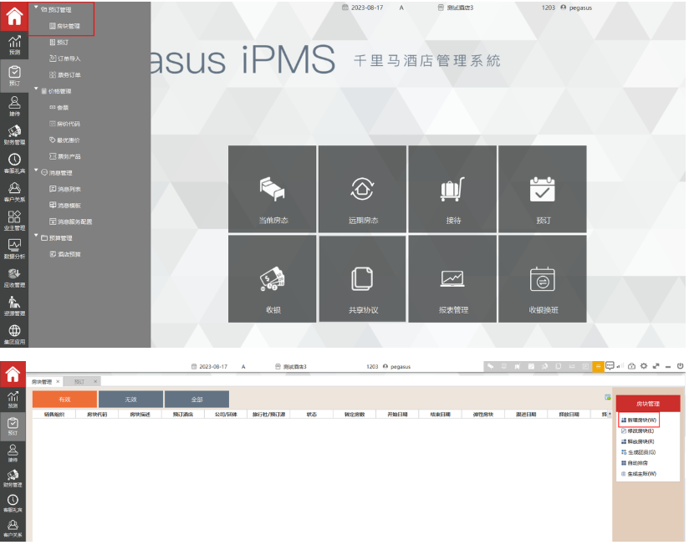This screenshot has height=545, width=689.
Task: Open 消息列表 in the navigation tree
Action: tap(64, 189)
